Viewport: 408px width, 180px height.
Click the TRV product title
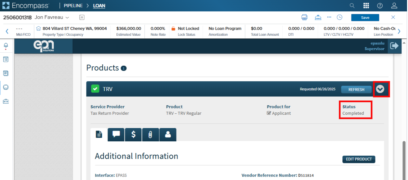[108, 89]
